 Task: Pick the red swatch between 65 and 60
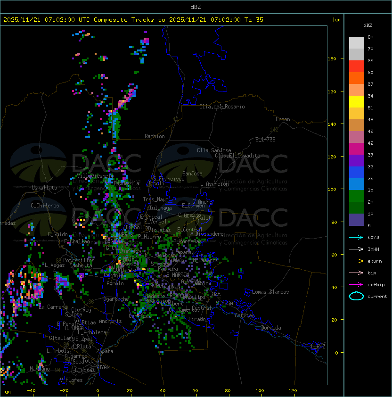[x=356, y=66]
